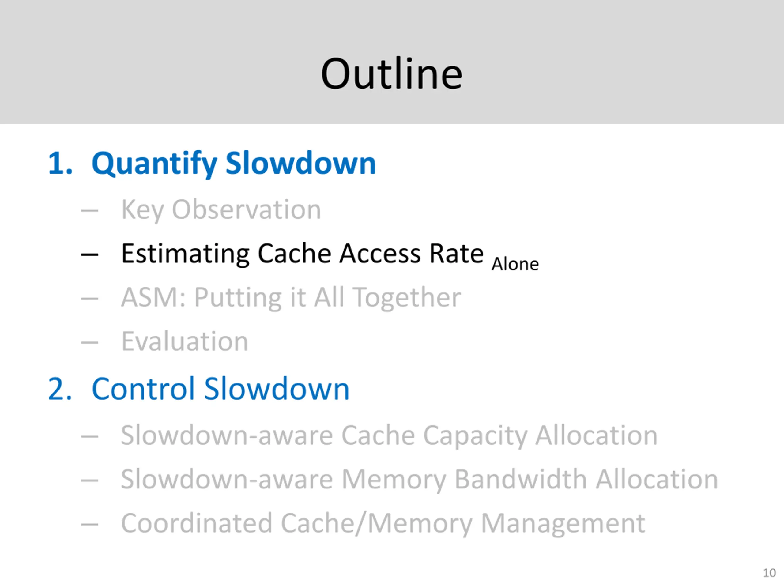Click the number "2." list marker

pyautogui.click(x=60, y=389)
